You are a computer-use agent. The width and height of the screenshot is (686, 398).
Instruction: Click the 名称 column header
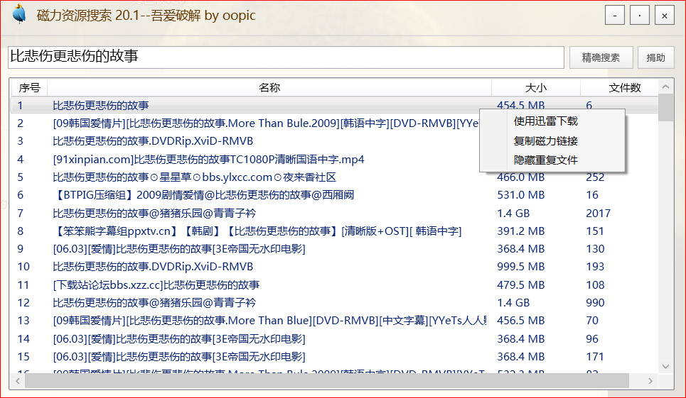click(x=269, y=87)
